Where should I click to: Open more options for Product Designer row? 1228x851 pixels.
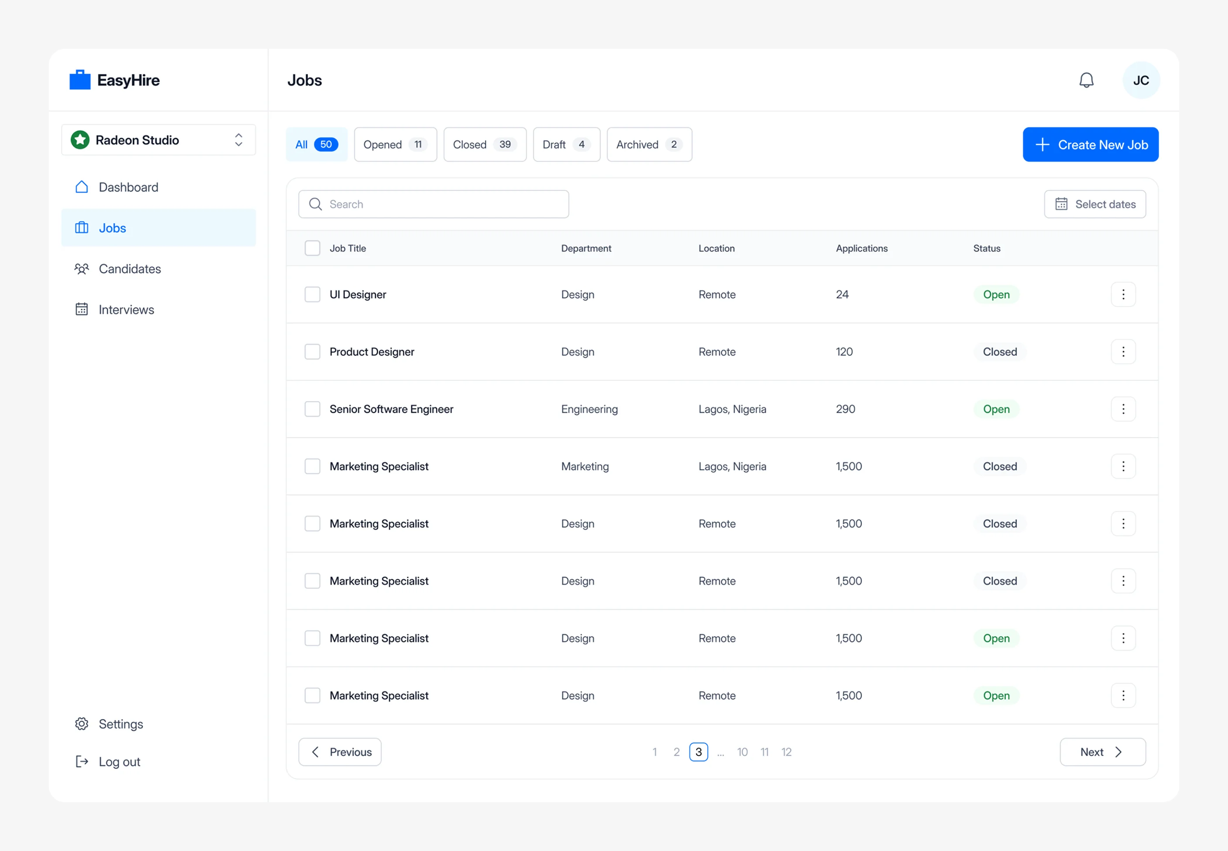pos(1123,352)
